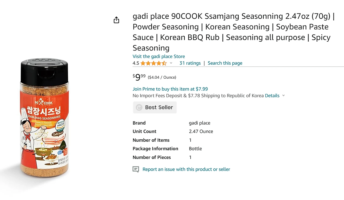Visit the gadi place Store

pyautogui.click(x=159, y=56)
